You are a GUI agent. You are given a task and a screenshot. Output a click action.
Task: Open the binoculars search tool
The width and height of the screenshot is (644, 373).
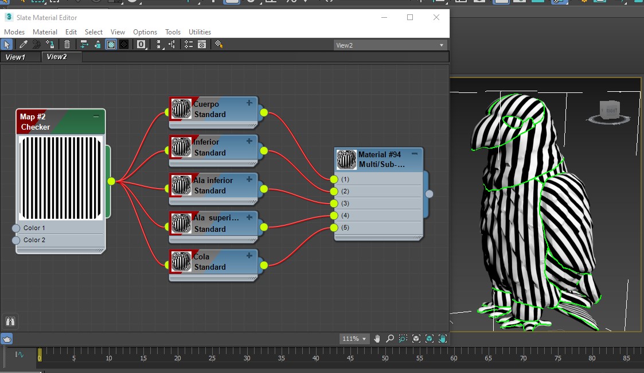(x=10, y=321)
